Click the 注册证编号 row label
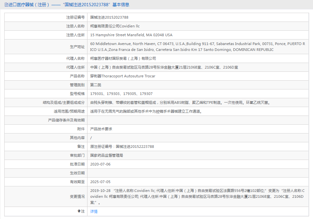Image resolution: width=313 pixels, height=219 pixels. click(75, 17)
